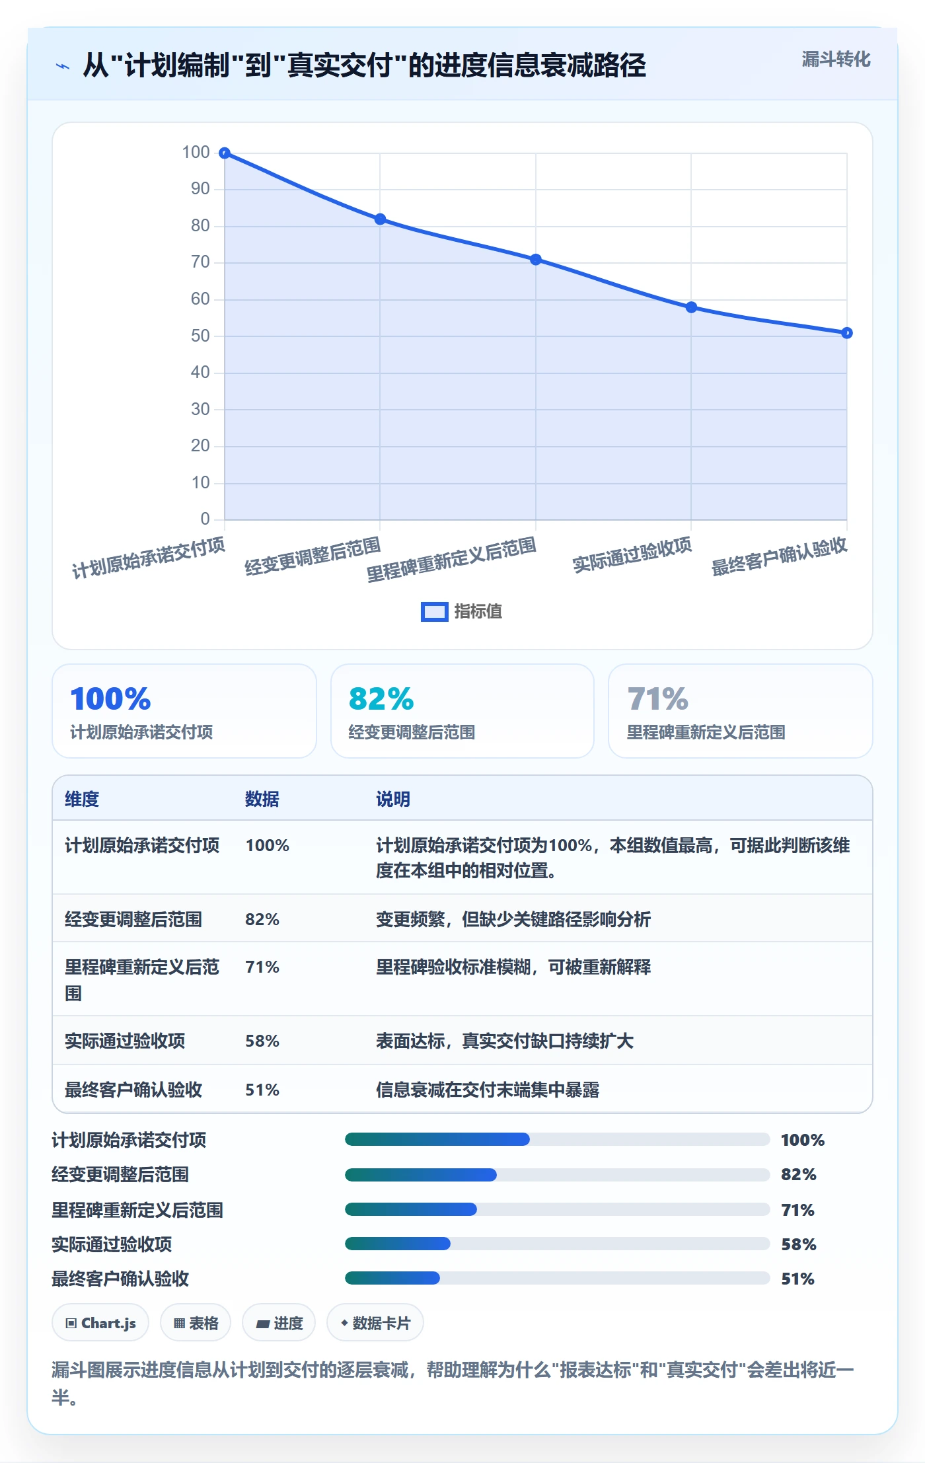925x1463 pixels.
Task: Click the 82% 经变更调整后范围 data card
Action: 462,711
